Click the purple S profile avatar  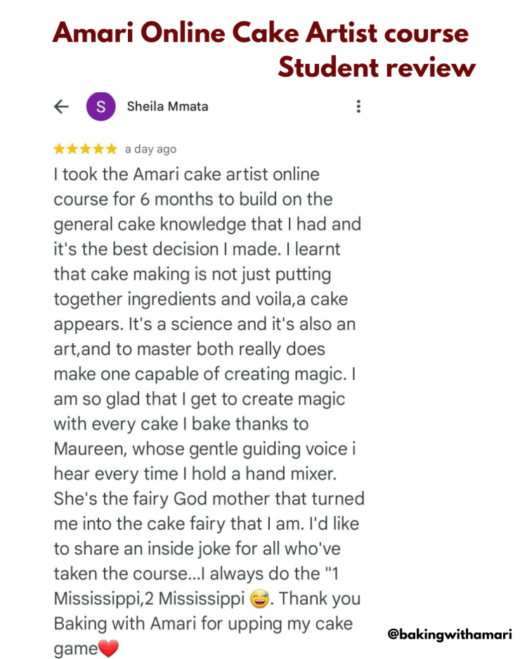(100, 106)
